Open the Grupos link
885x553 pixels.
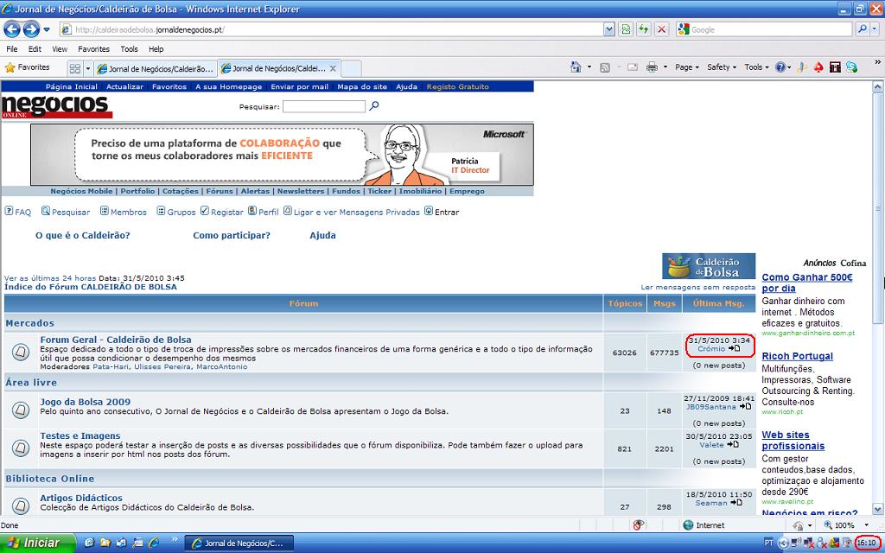coord(176,212)
